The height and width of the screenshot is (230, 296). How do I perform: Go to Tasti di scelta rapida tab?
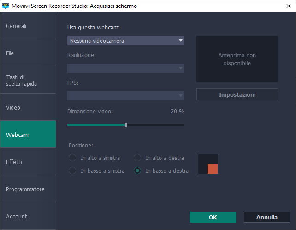28,80
